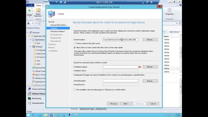Go to the Detection Method wizard step
This screenshot has width=208, height=117.
[x=58, y=32]
